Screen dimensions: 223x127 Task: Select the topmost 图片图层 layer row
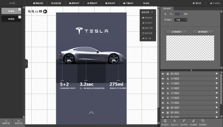tap(190, 74)
